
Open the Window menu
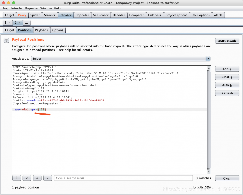point(46,8)
